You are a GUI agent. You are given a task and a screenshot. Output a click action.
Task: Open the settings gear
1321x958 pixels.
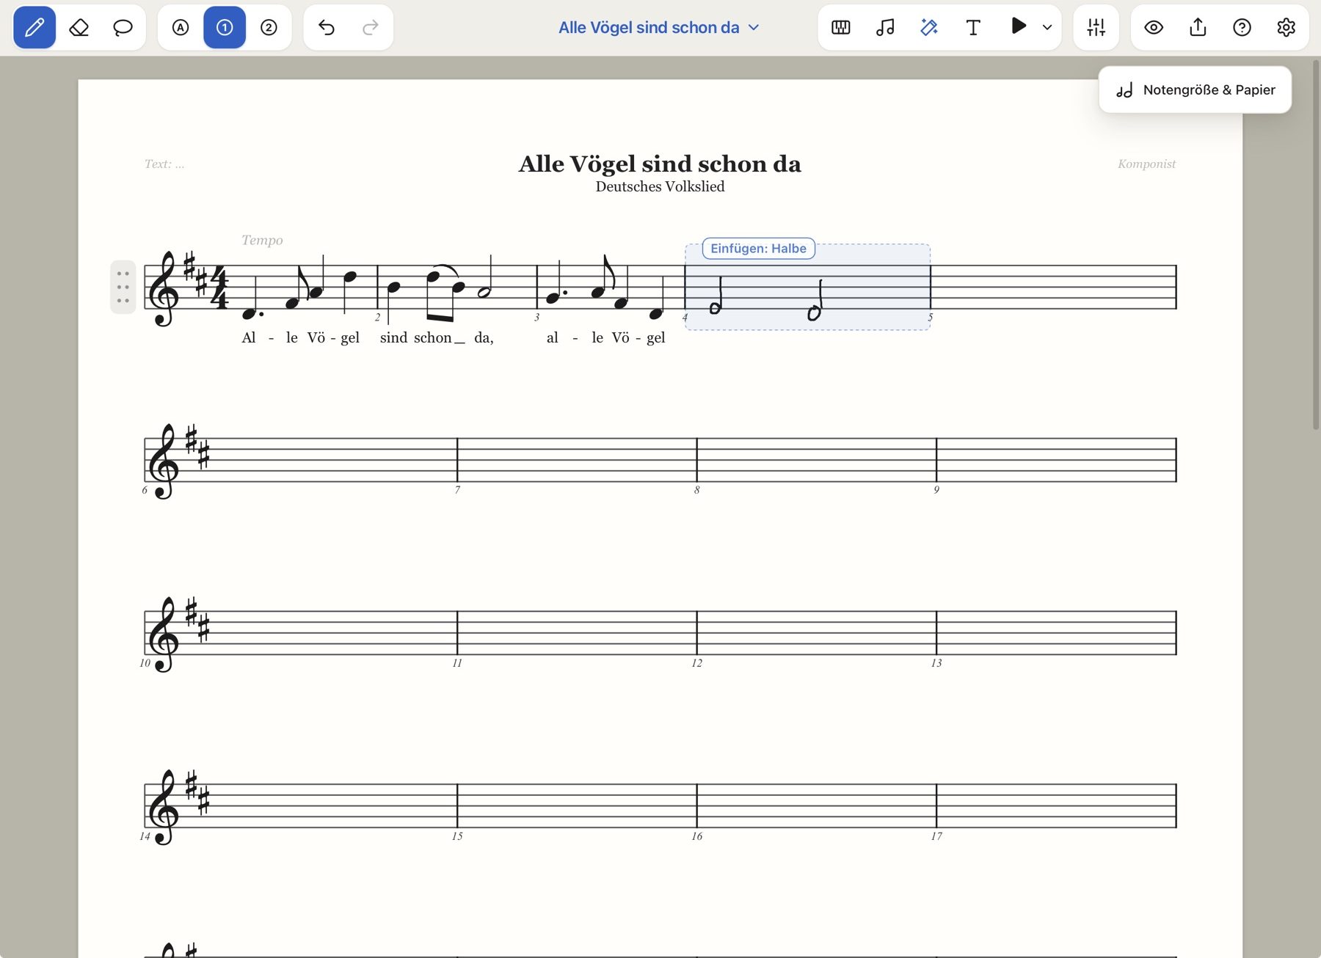[1286, 28]
